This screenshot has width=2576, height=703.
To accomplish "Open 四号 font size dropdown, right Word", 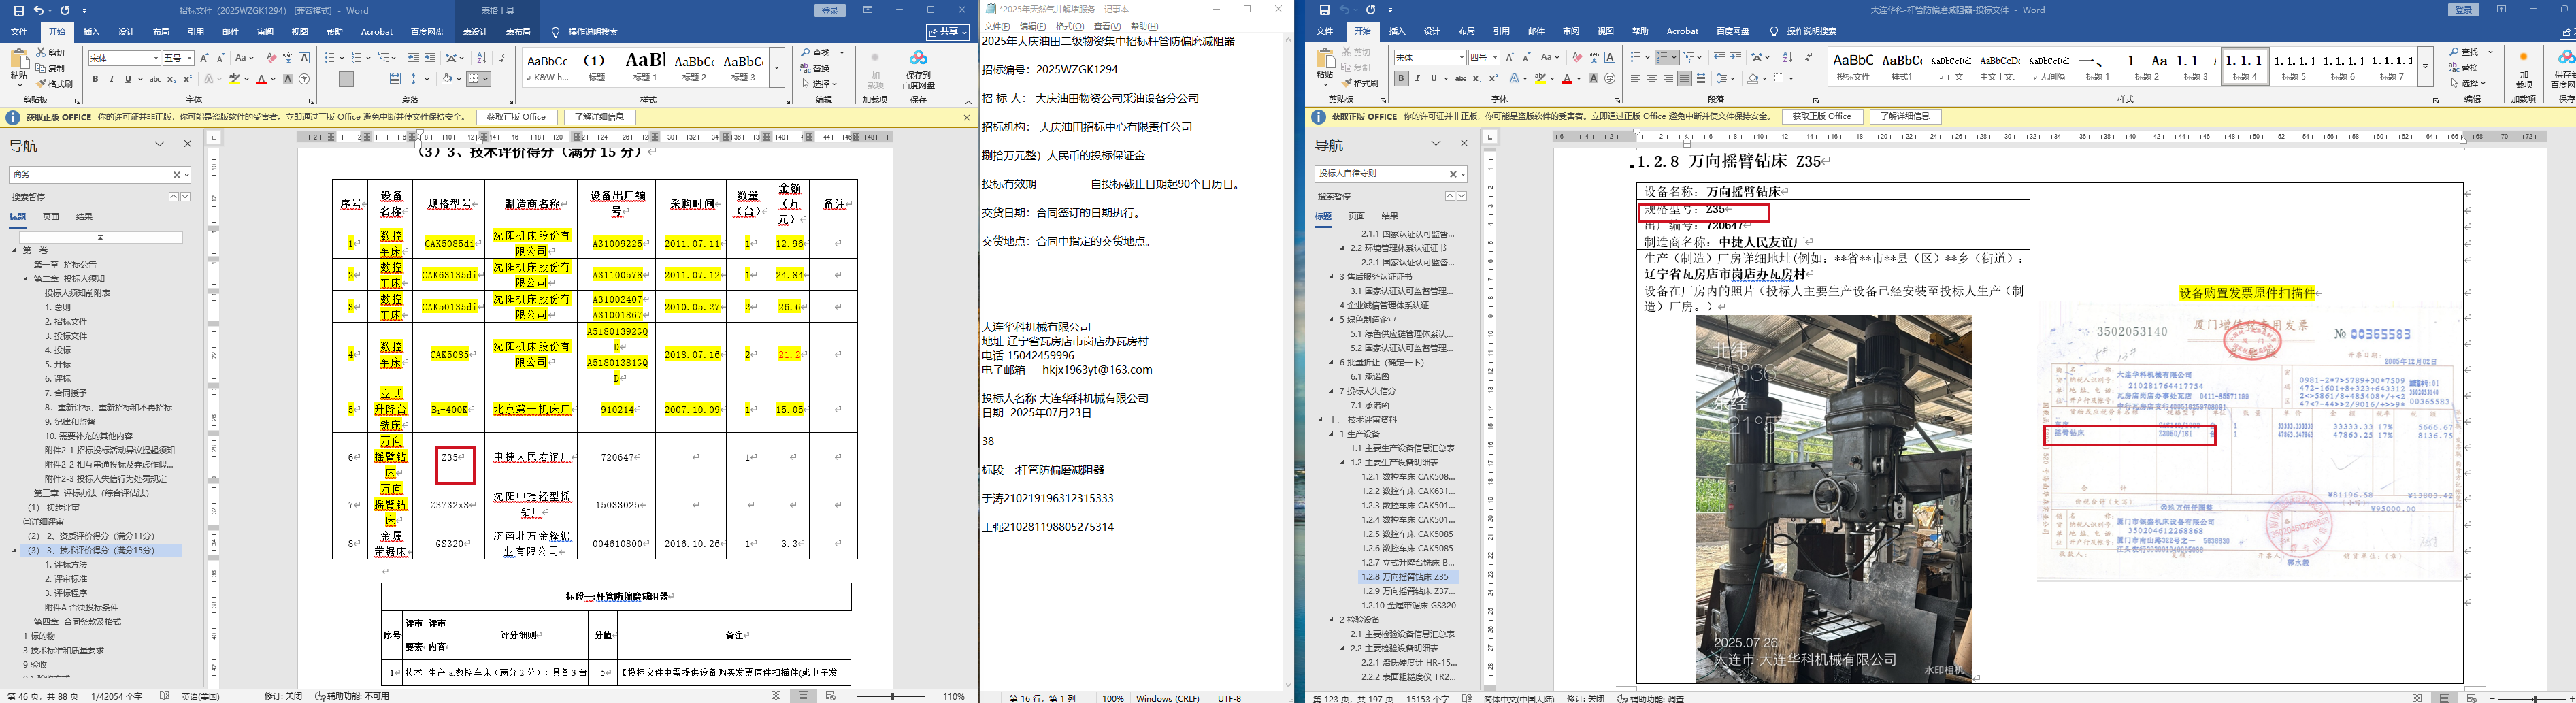I will coord(1496,57).
